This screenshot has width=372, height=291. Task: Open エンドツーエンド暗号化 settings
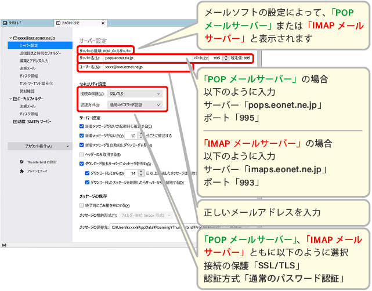[x=36, y=83]
